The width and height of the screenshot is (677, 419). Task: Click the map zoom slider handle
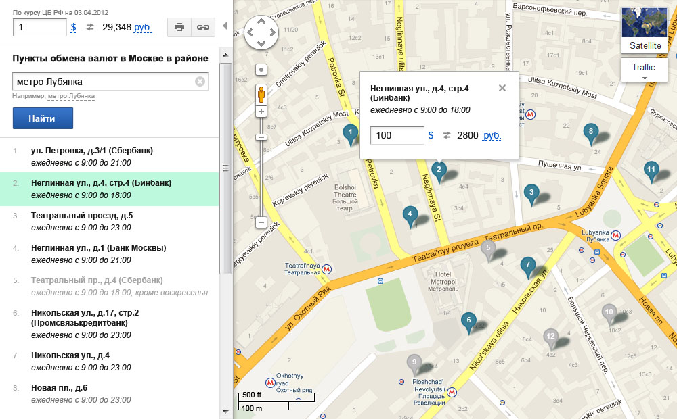pyautogui.click(x=261, y=137)
